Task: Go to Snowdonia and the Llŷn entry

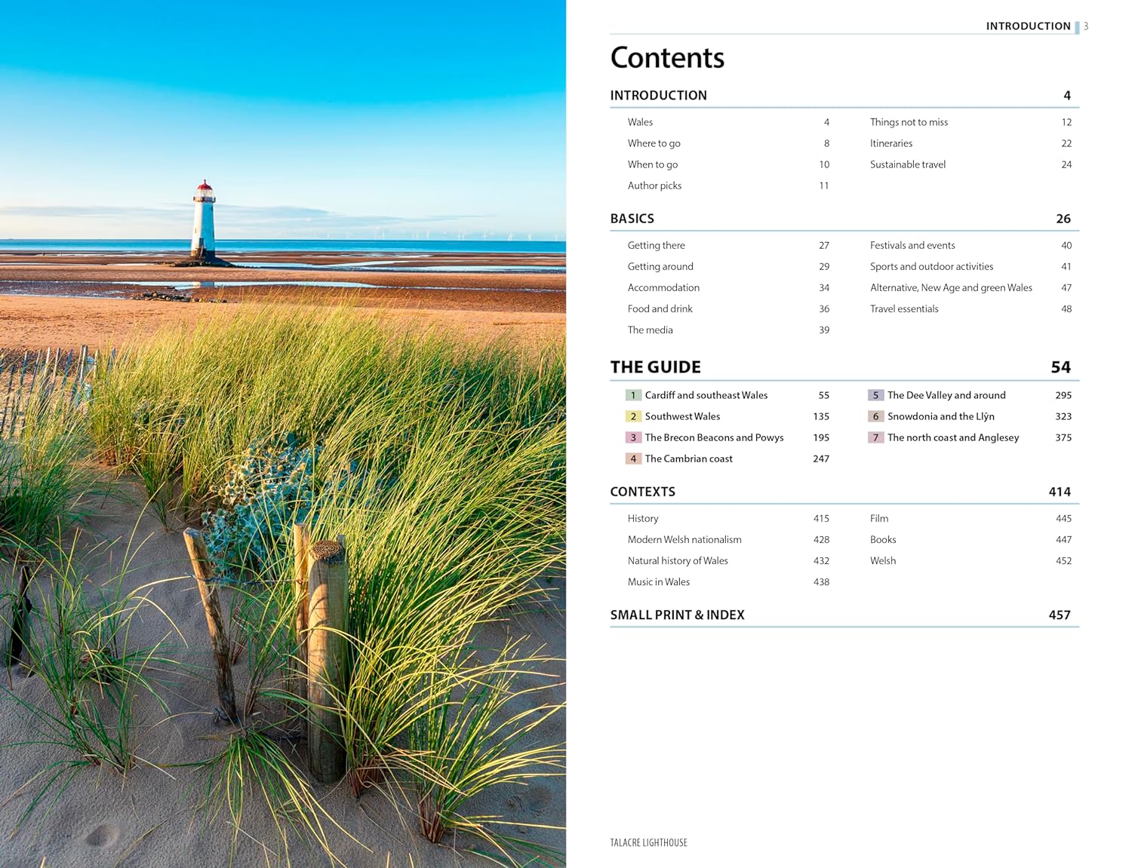Action: [x=940, y=416]
